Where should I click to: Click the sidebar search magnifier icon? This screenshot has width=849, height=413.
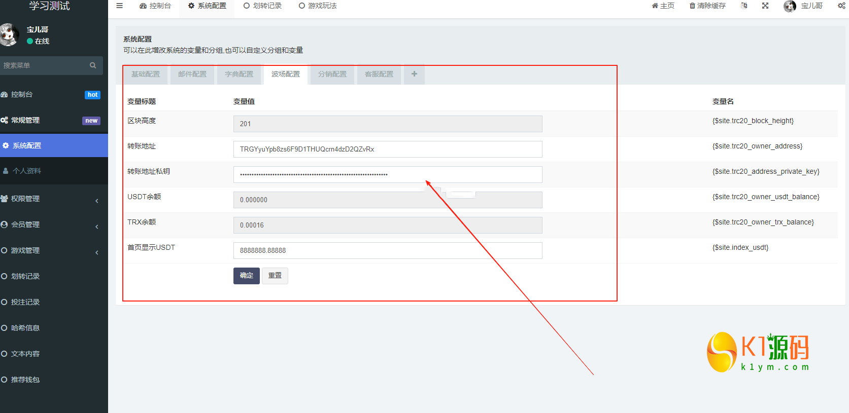(x=93, y=65)
